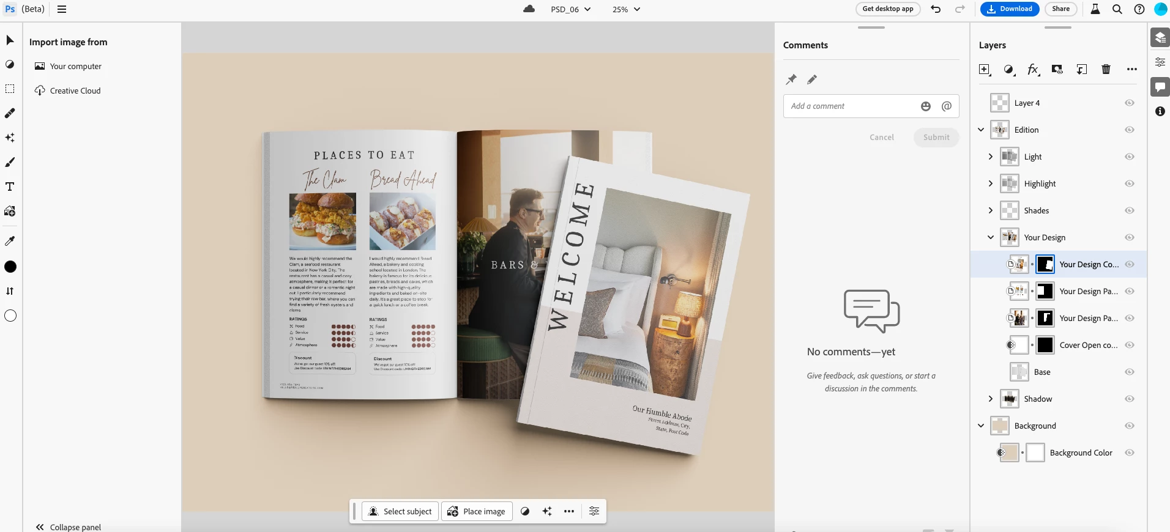Screen dimensions: 1170x532
Task: Toggle the Layers panel sidebar icon
Action: [1160, 37]
